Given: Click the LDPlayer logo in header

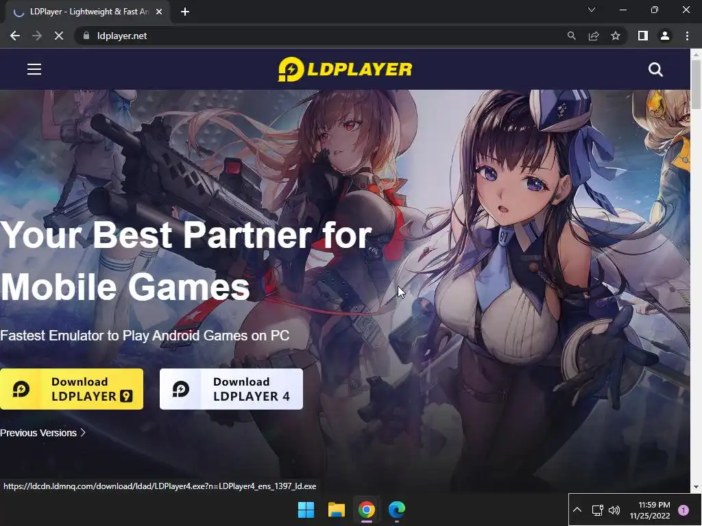Looking at the screenshot, I should (x=345, y=69).
